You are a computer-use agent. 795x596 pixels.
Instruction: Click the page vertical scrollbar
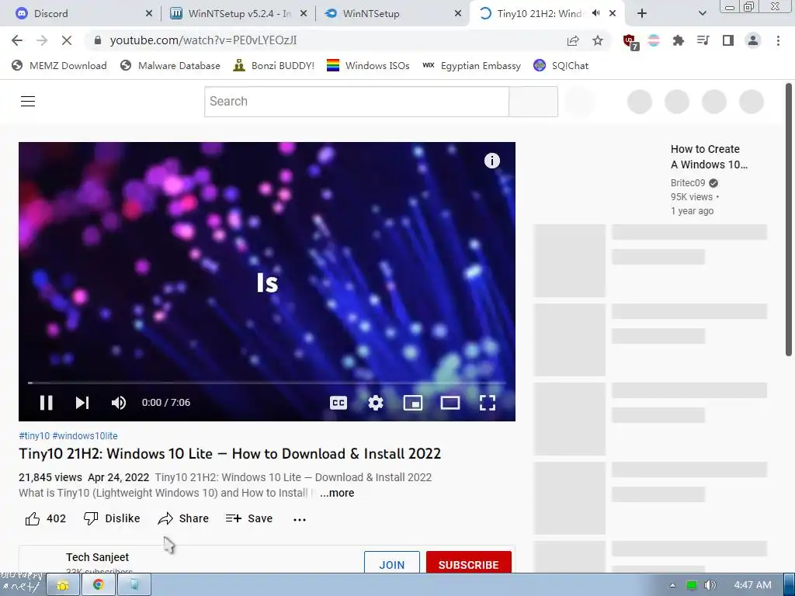789,220
